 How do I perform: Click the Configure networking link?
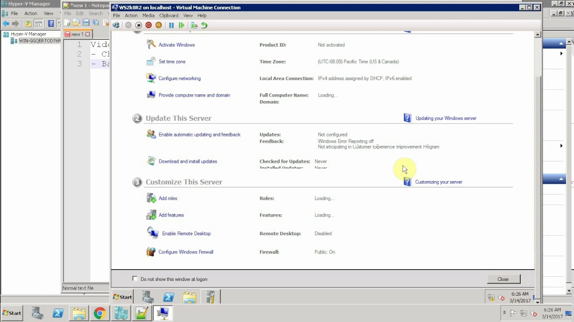[179, 78]
